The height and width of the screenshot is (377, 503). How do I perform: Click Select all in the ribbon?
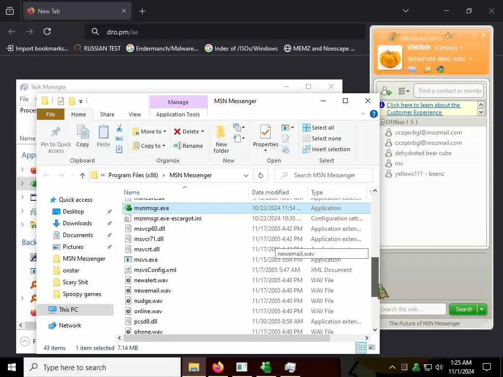(318, 128)
